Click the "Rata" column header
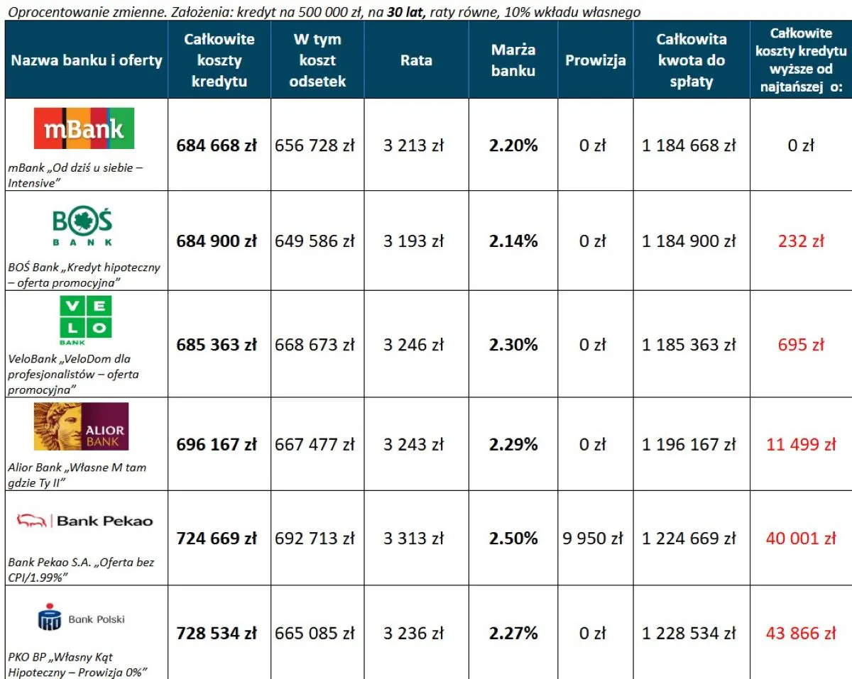 click(x=416, y=60)
